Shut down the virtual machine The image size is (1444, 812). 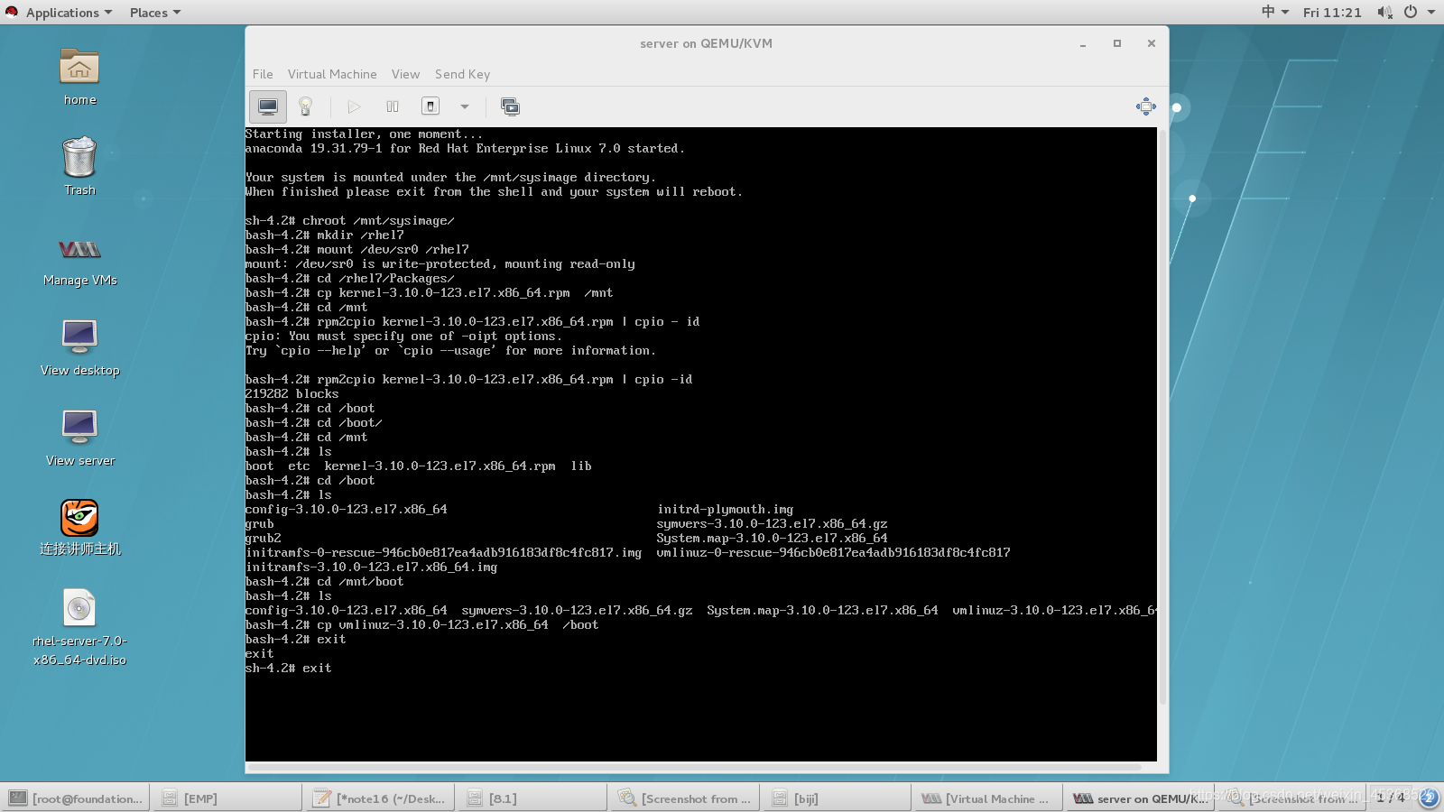[x=430, y=106]
